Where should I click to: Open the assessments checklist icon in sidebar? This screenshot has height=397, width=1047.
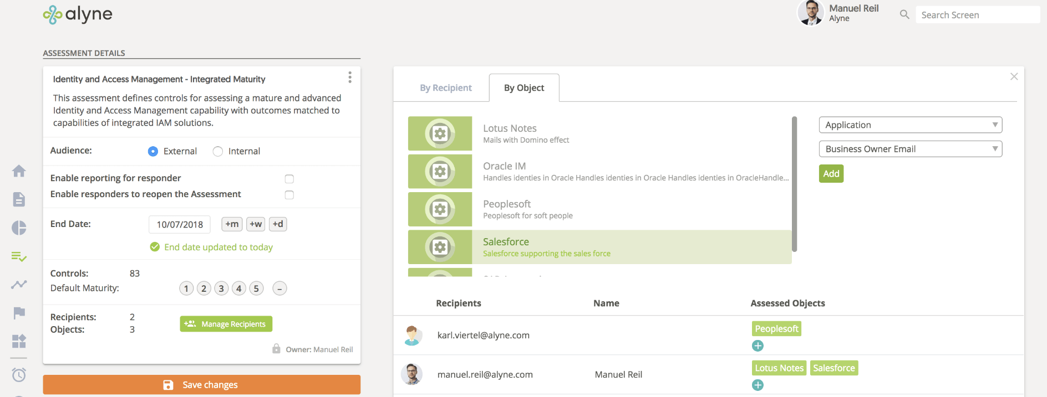point(19,256)
